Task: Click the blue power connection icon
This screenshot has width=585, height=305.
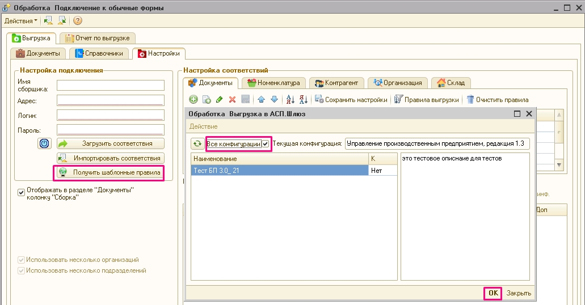Action: point(44,143)
